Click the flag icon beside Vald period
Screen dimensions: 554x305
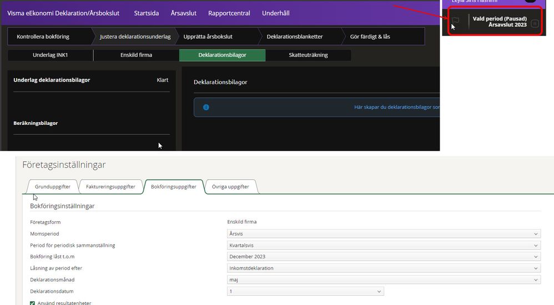(455, 21)
